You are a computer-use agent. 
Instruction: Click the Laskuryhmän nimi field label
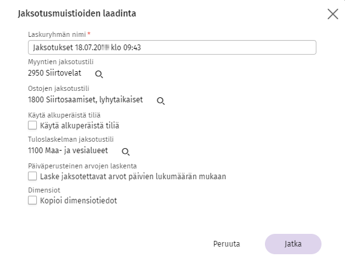pyautogui.click(x=57, y=34)
